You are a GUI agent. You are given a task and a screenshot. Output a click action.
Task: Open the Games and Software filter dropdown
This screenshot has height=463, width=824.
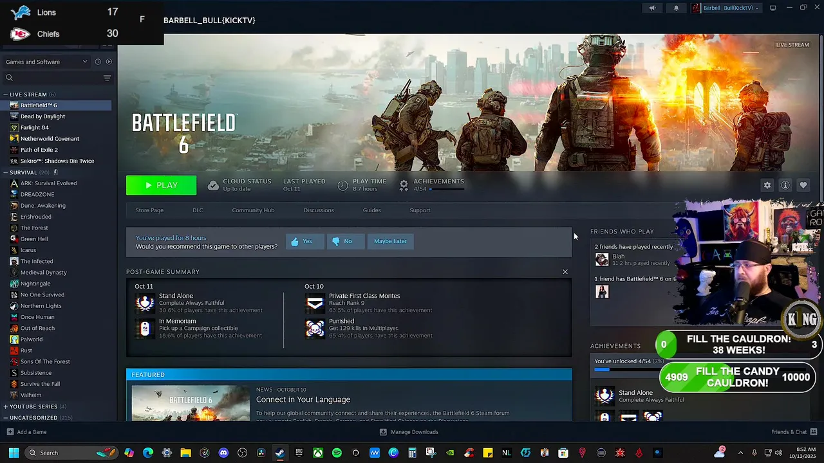(46, 62)
